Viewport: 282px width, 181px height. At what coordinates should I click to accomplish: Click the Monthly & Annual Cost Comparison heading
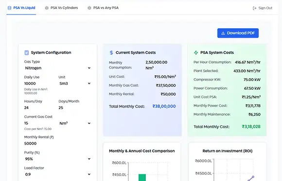pyautogui.click(x=141, y=151)
